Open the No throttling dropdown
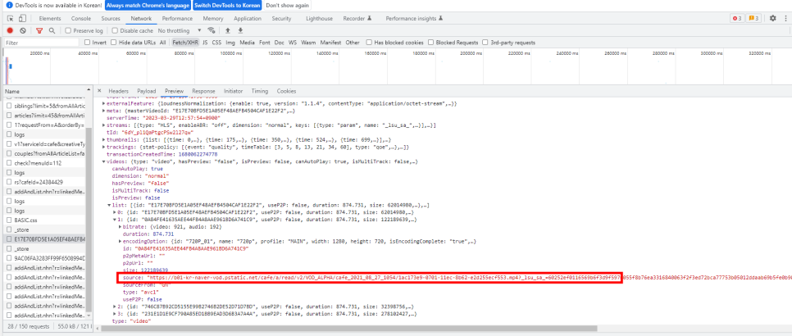This screenshot has height=336, width=792. point(180,30)
